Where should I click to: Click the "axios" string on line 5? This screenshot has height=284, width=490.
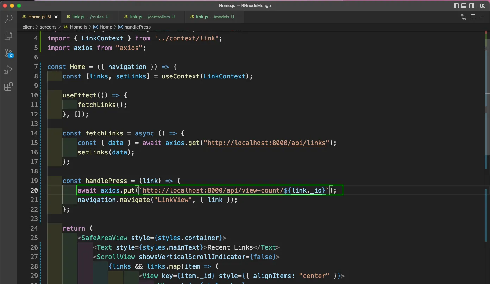pyautogui.click(x=129, y=48)
